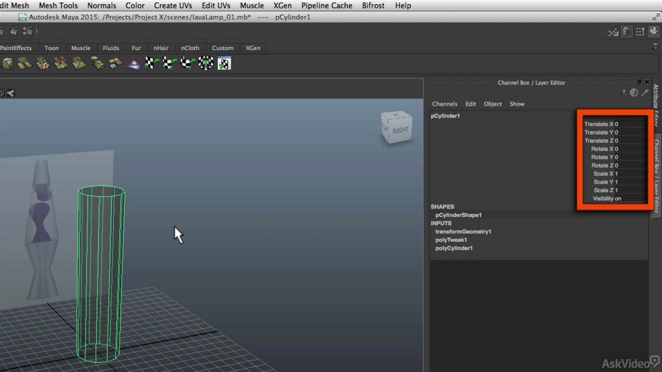Open the Show menu in Channel Box
This screenshot has width=662, height=372.
click(517, 104)
